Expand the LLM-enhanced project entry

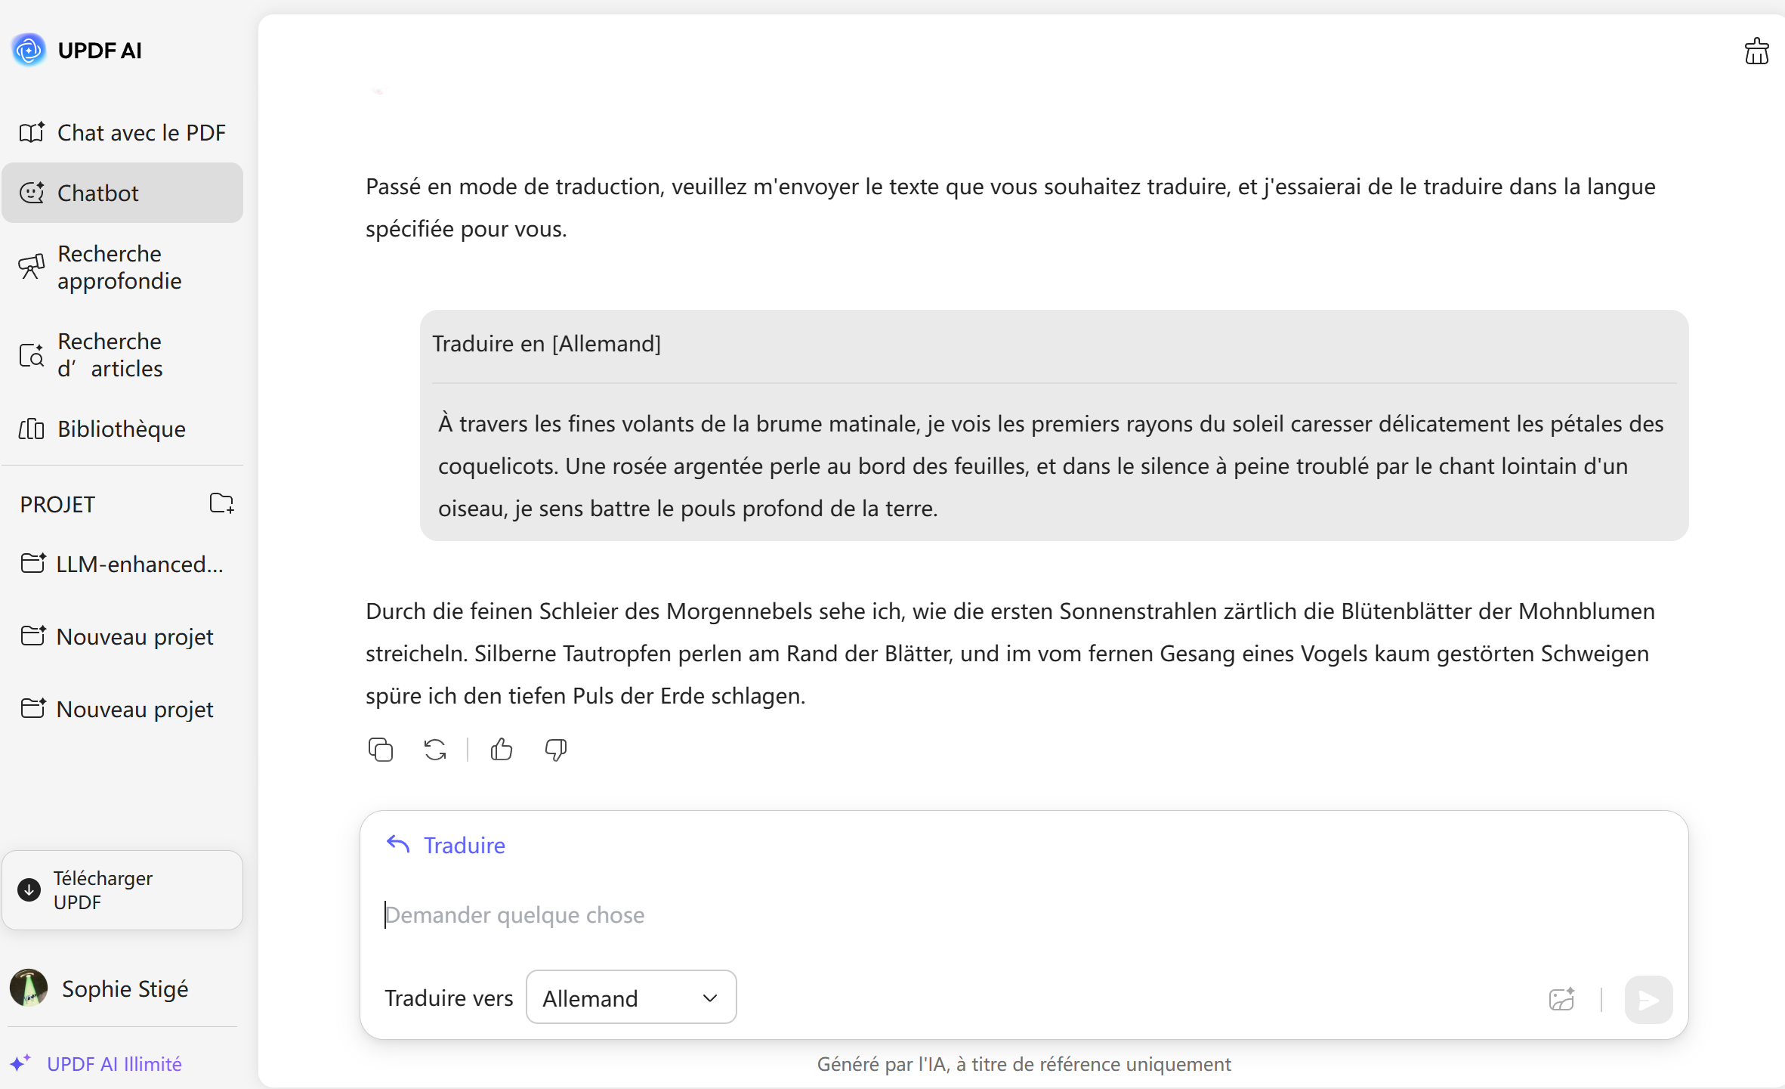click(x=122, y=563)
